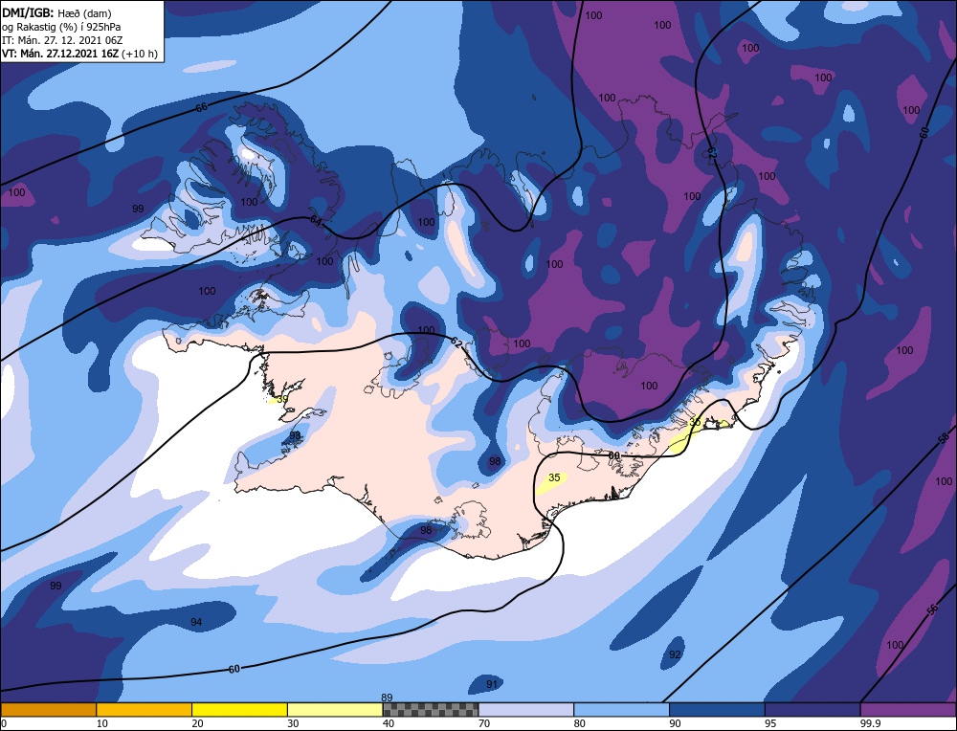This screenshot has height=731, width=957.
Task: Click the 'DMI/IGB: Hæð (dam)' header line
Action: click(x=57, y=12)
